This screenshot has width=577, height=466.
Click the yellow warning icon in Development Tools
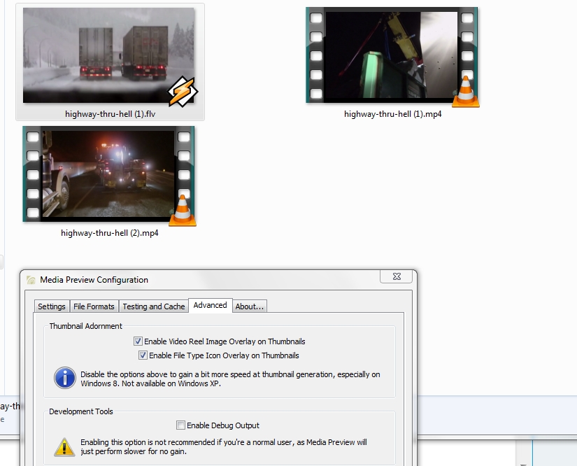point(65,446)
